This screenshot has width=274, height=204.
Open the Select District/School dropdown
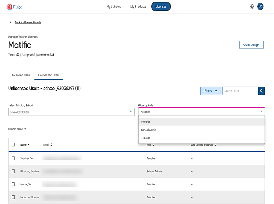click(71, 112)
